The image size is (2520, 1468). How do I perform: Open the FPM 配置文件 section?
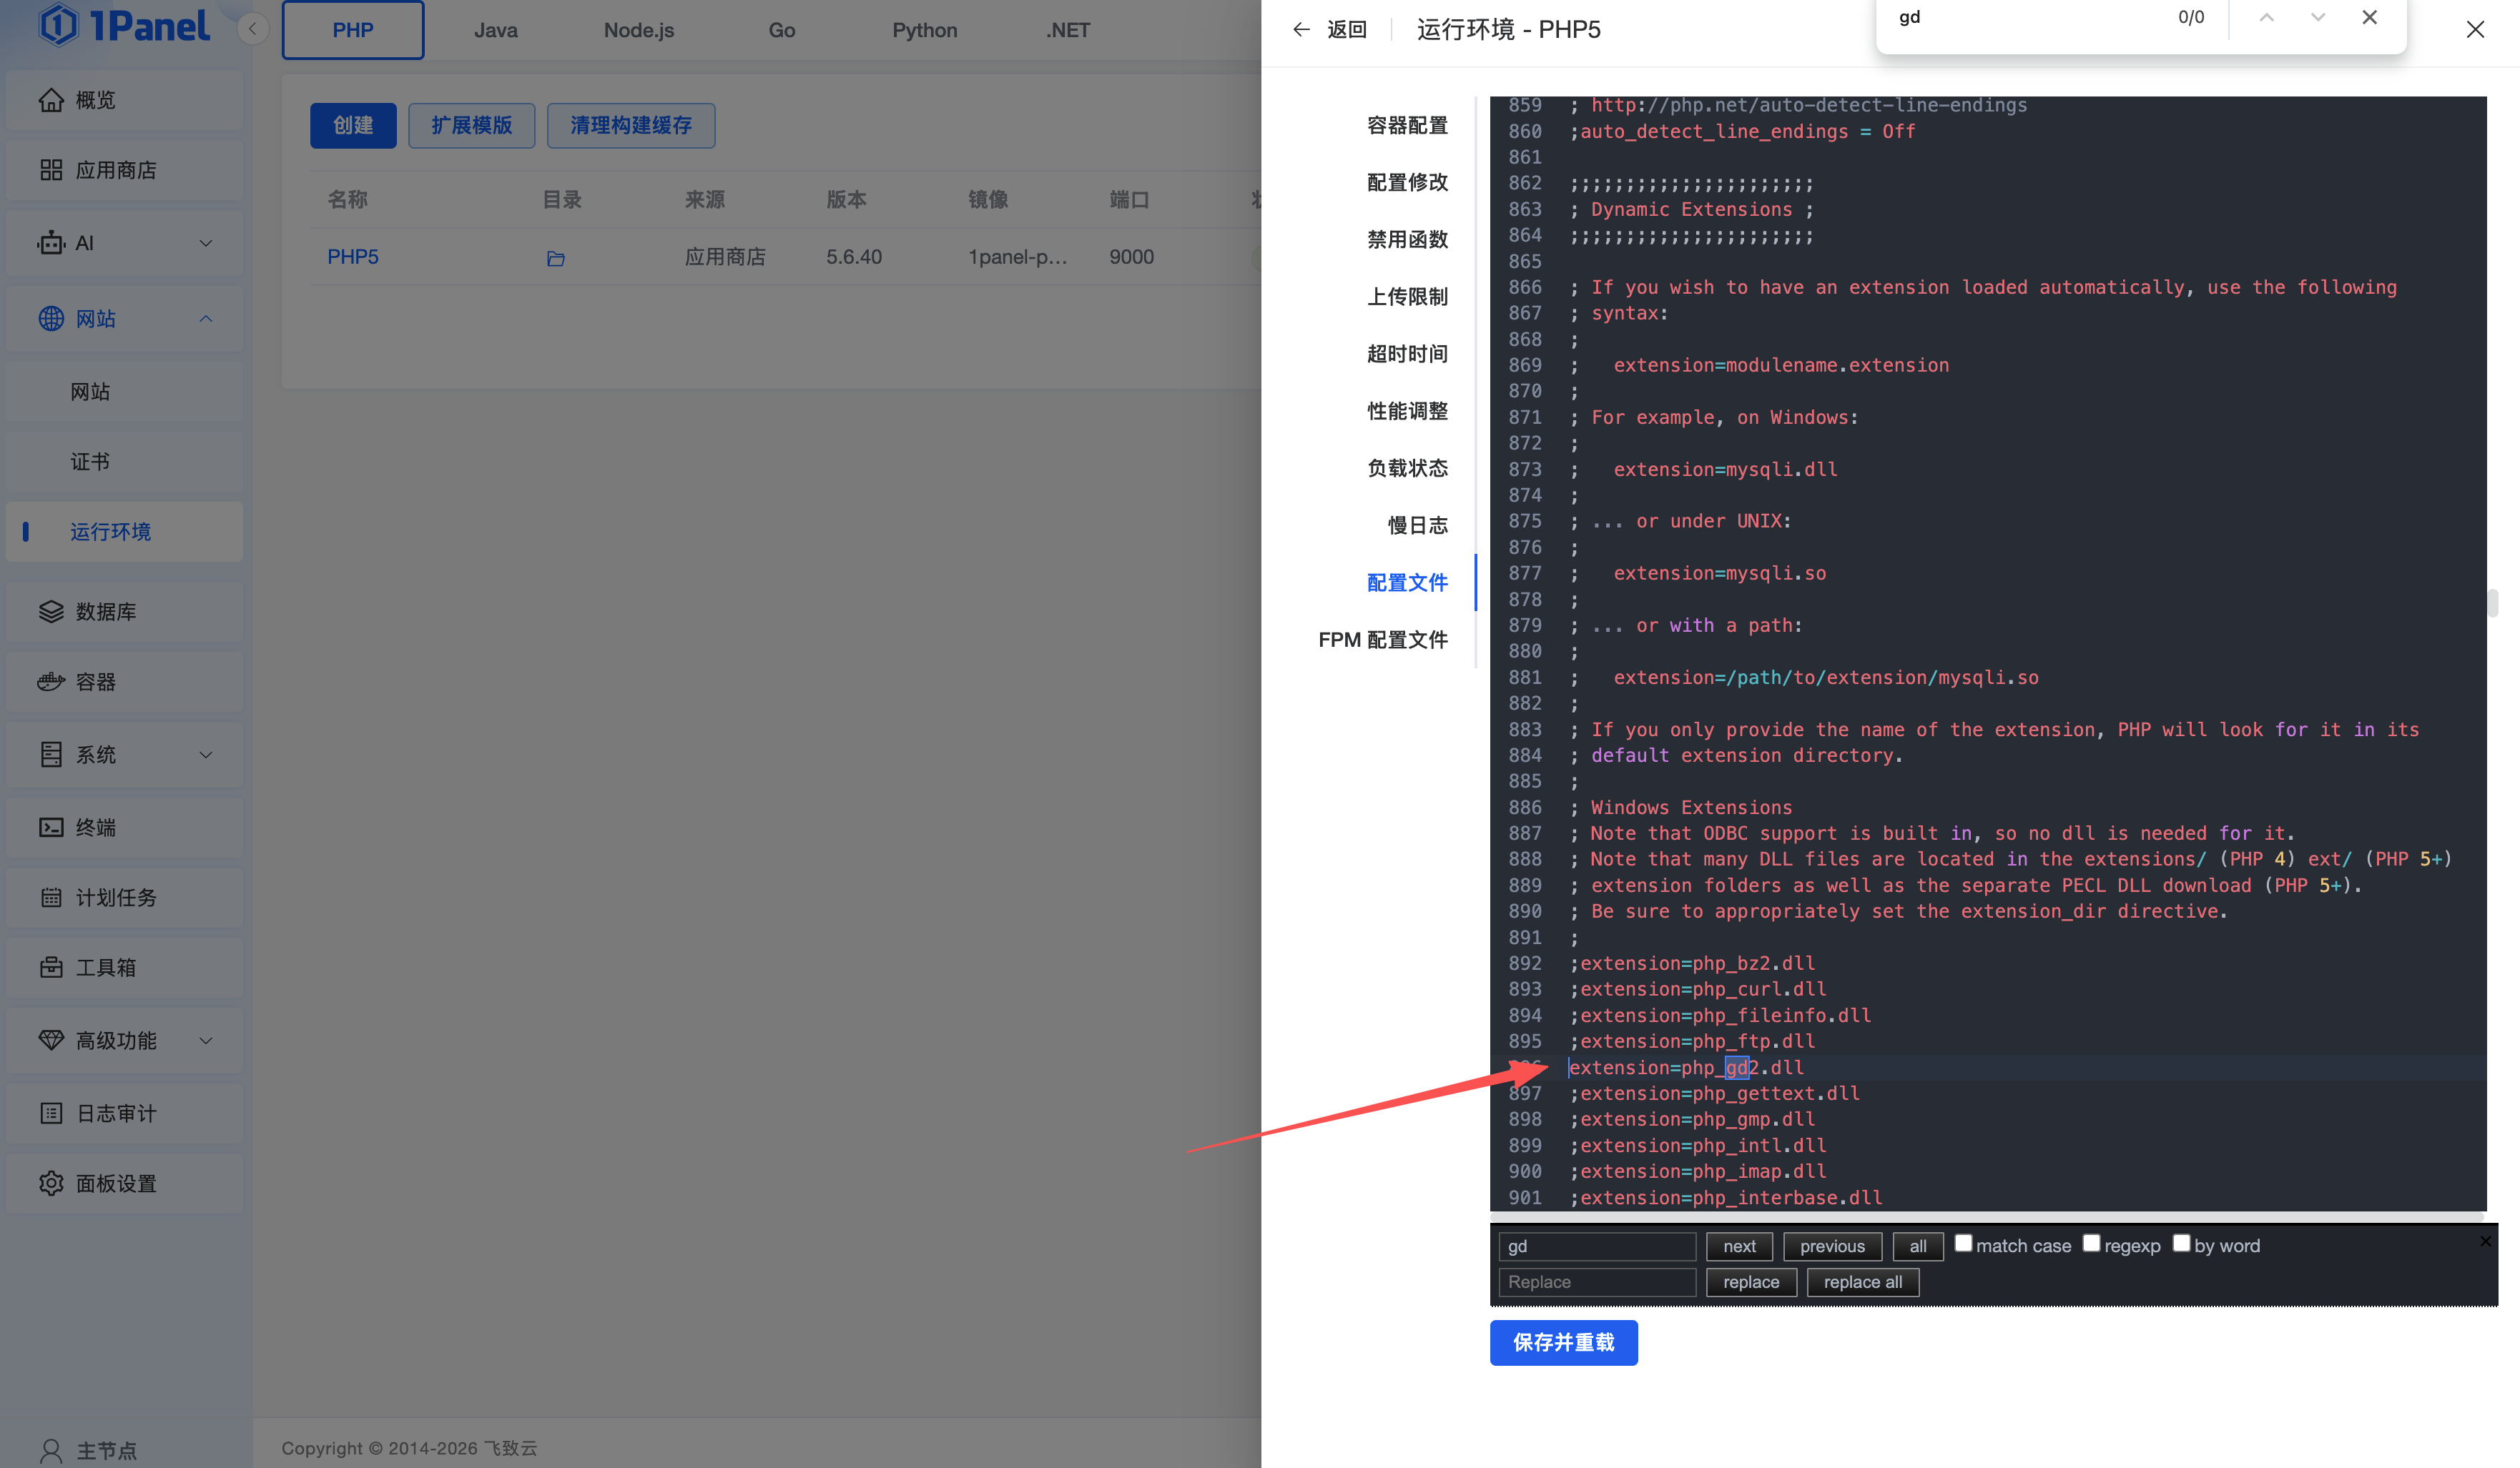[x=1382, y=640]
